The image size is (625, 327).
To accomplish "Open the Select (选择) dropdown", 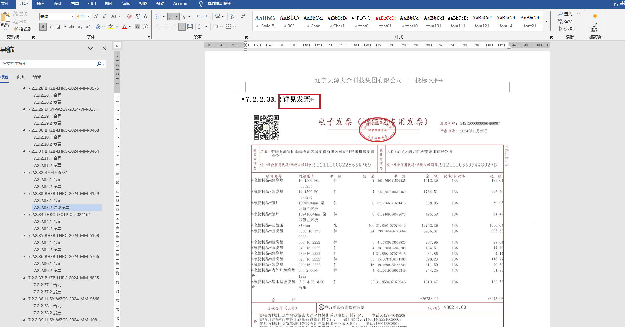I will pyautogui.click(x=568, y=29).
